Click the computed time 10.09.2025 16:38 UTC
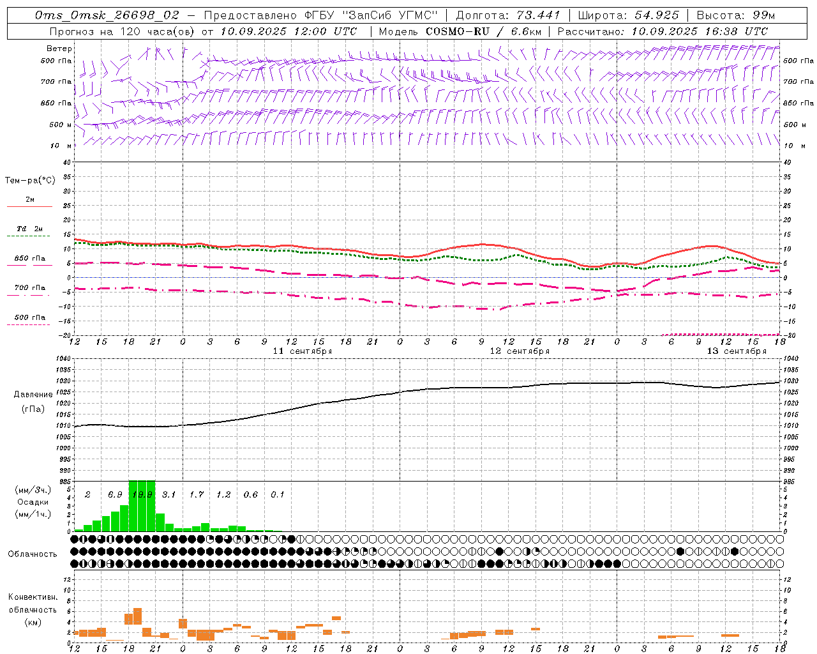This screenshot has height=654, width=817. tap(700, 31)
